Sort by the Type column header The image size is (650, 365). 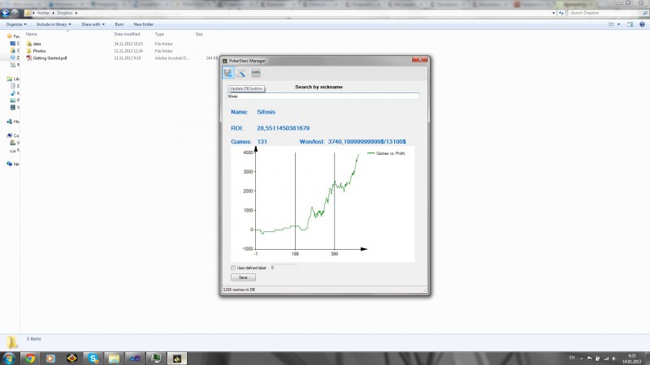point(159,34)
